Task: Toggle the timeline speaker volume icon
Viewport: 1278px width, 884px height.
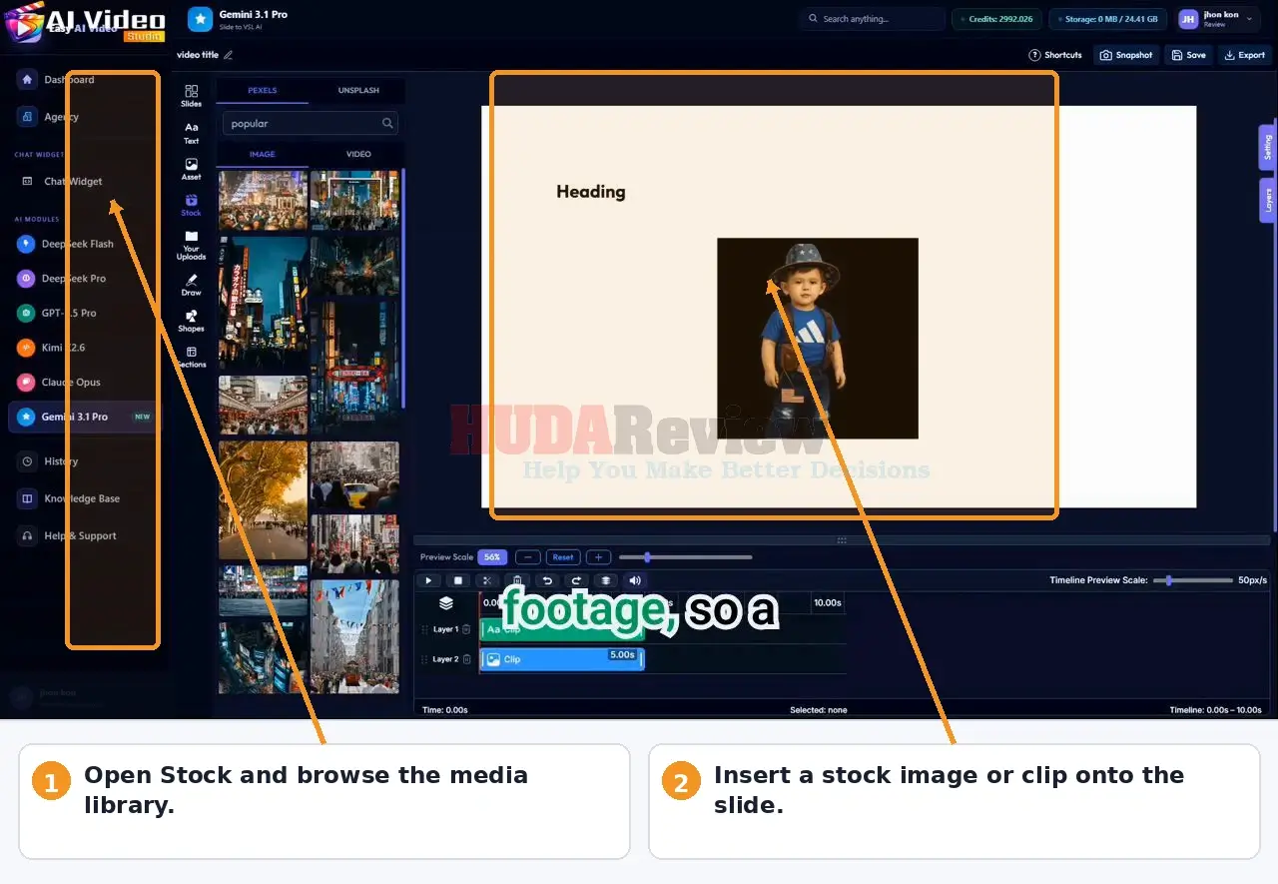Action: [x=635, y=580]
